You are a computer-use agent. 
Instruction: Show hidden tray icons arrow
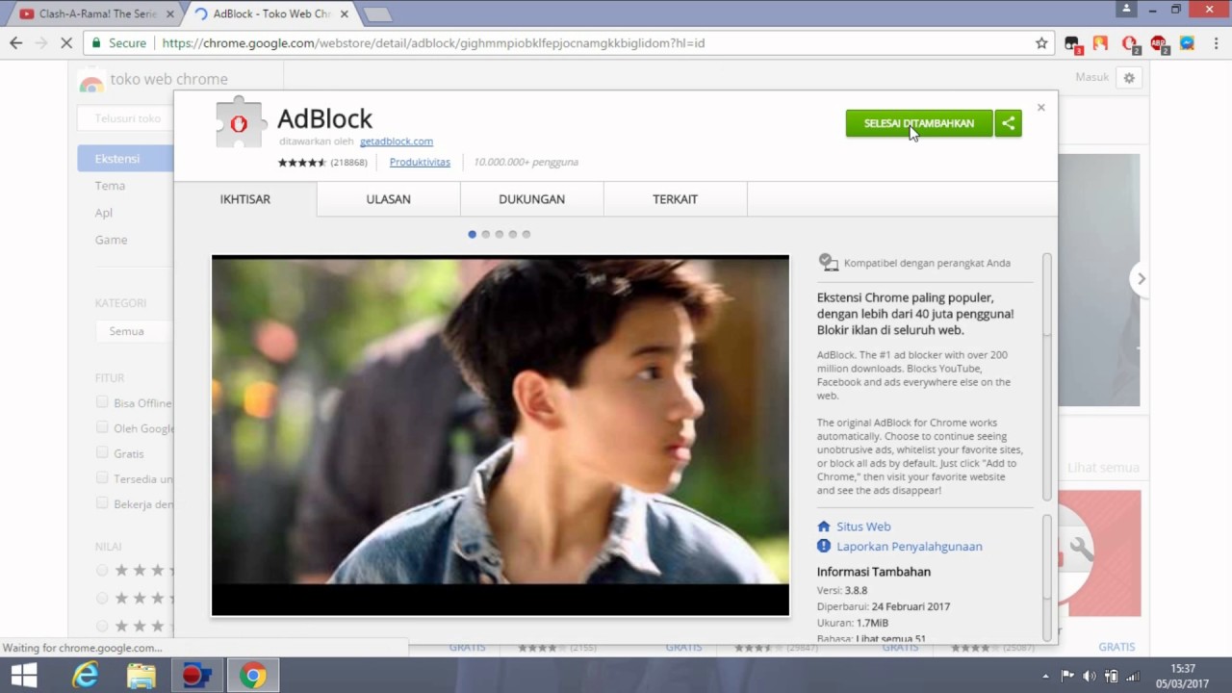tap(1046, 676)
